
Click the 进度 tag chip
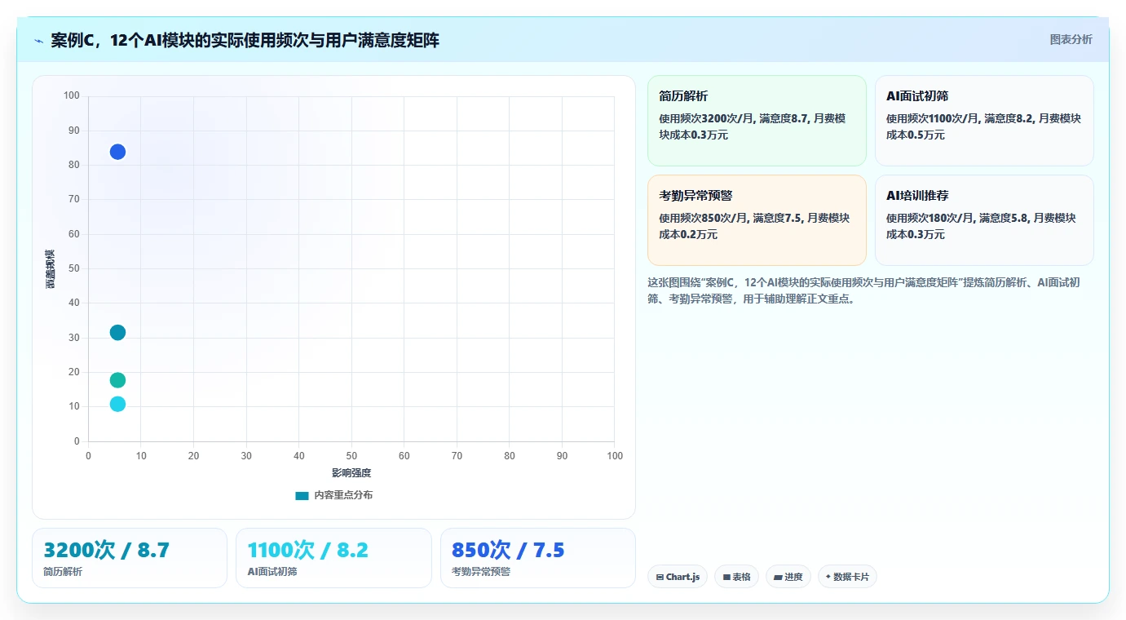[788, 577]
